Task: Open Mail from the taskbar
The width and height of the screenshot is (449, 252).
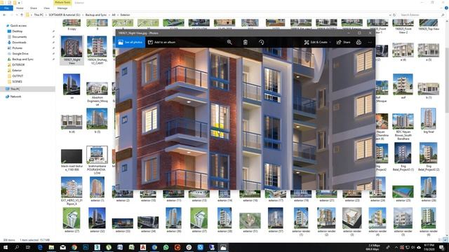Action: (x=62, y=247)
